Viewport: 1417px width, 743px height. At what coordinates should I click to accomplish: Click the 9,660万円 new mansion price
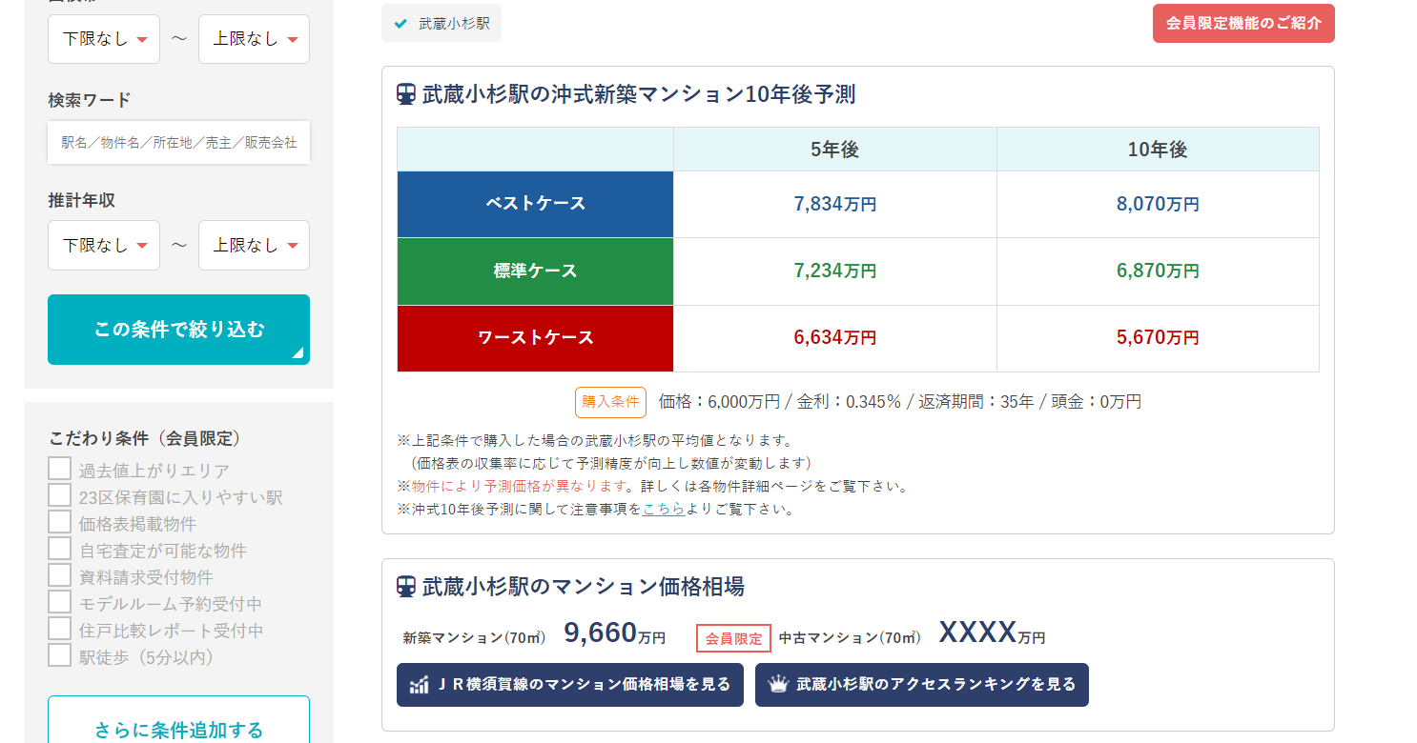coord(615,633)
